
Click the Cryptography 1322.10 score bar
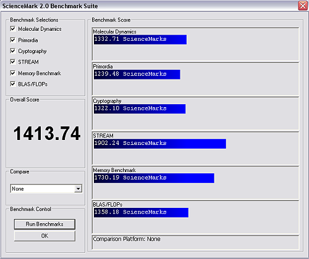click(140, 109)
